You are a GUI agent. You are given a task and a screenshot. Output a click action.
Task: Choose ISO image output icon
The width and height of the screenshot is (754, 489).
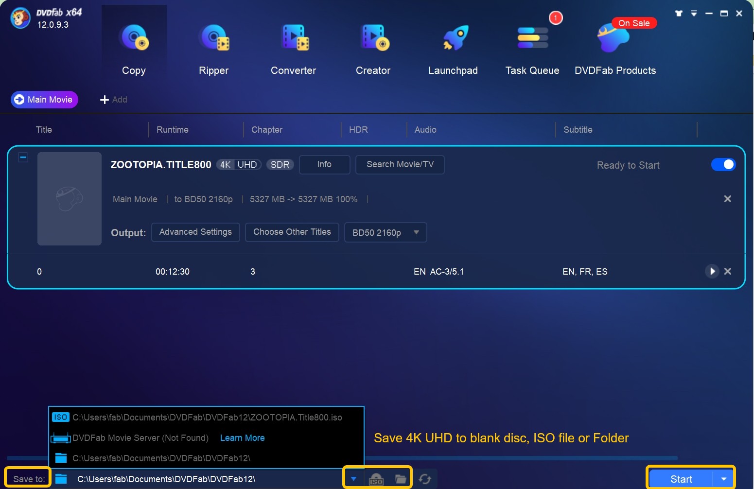[x=376, y=479]
